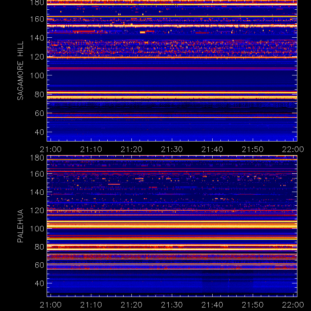Click the PALEHUA axis title
Image resolution: width=311 pixels, height=311 pixels.
pos(21,226)
